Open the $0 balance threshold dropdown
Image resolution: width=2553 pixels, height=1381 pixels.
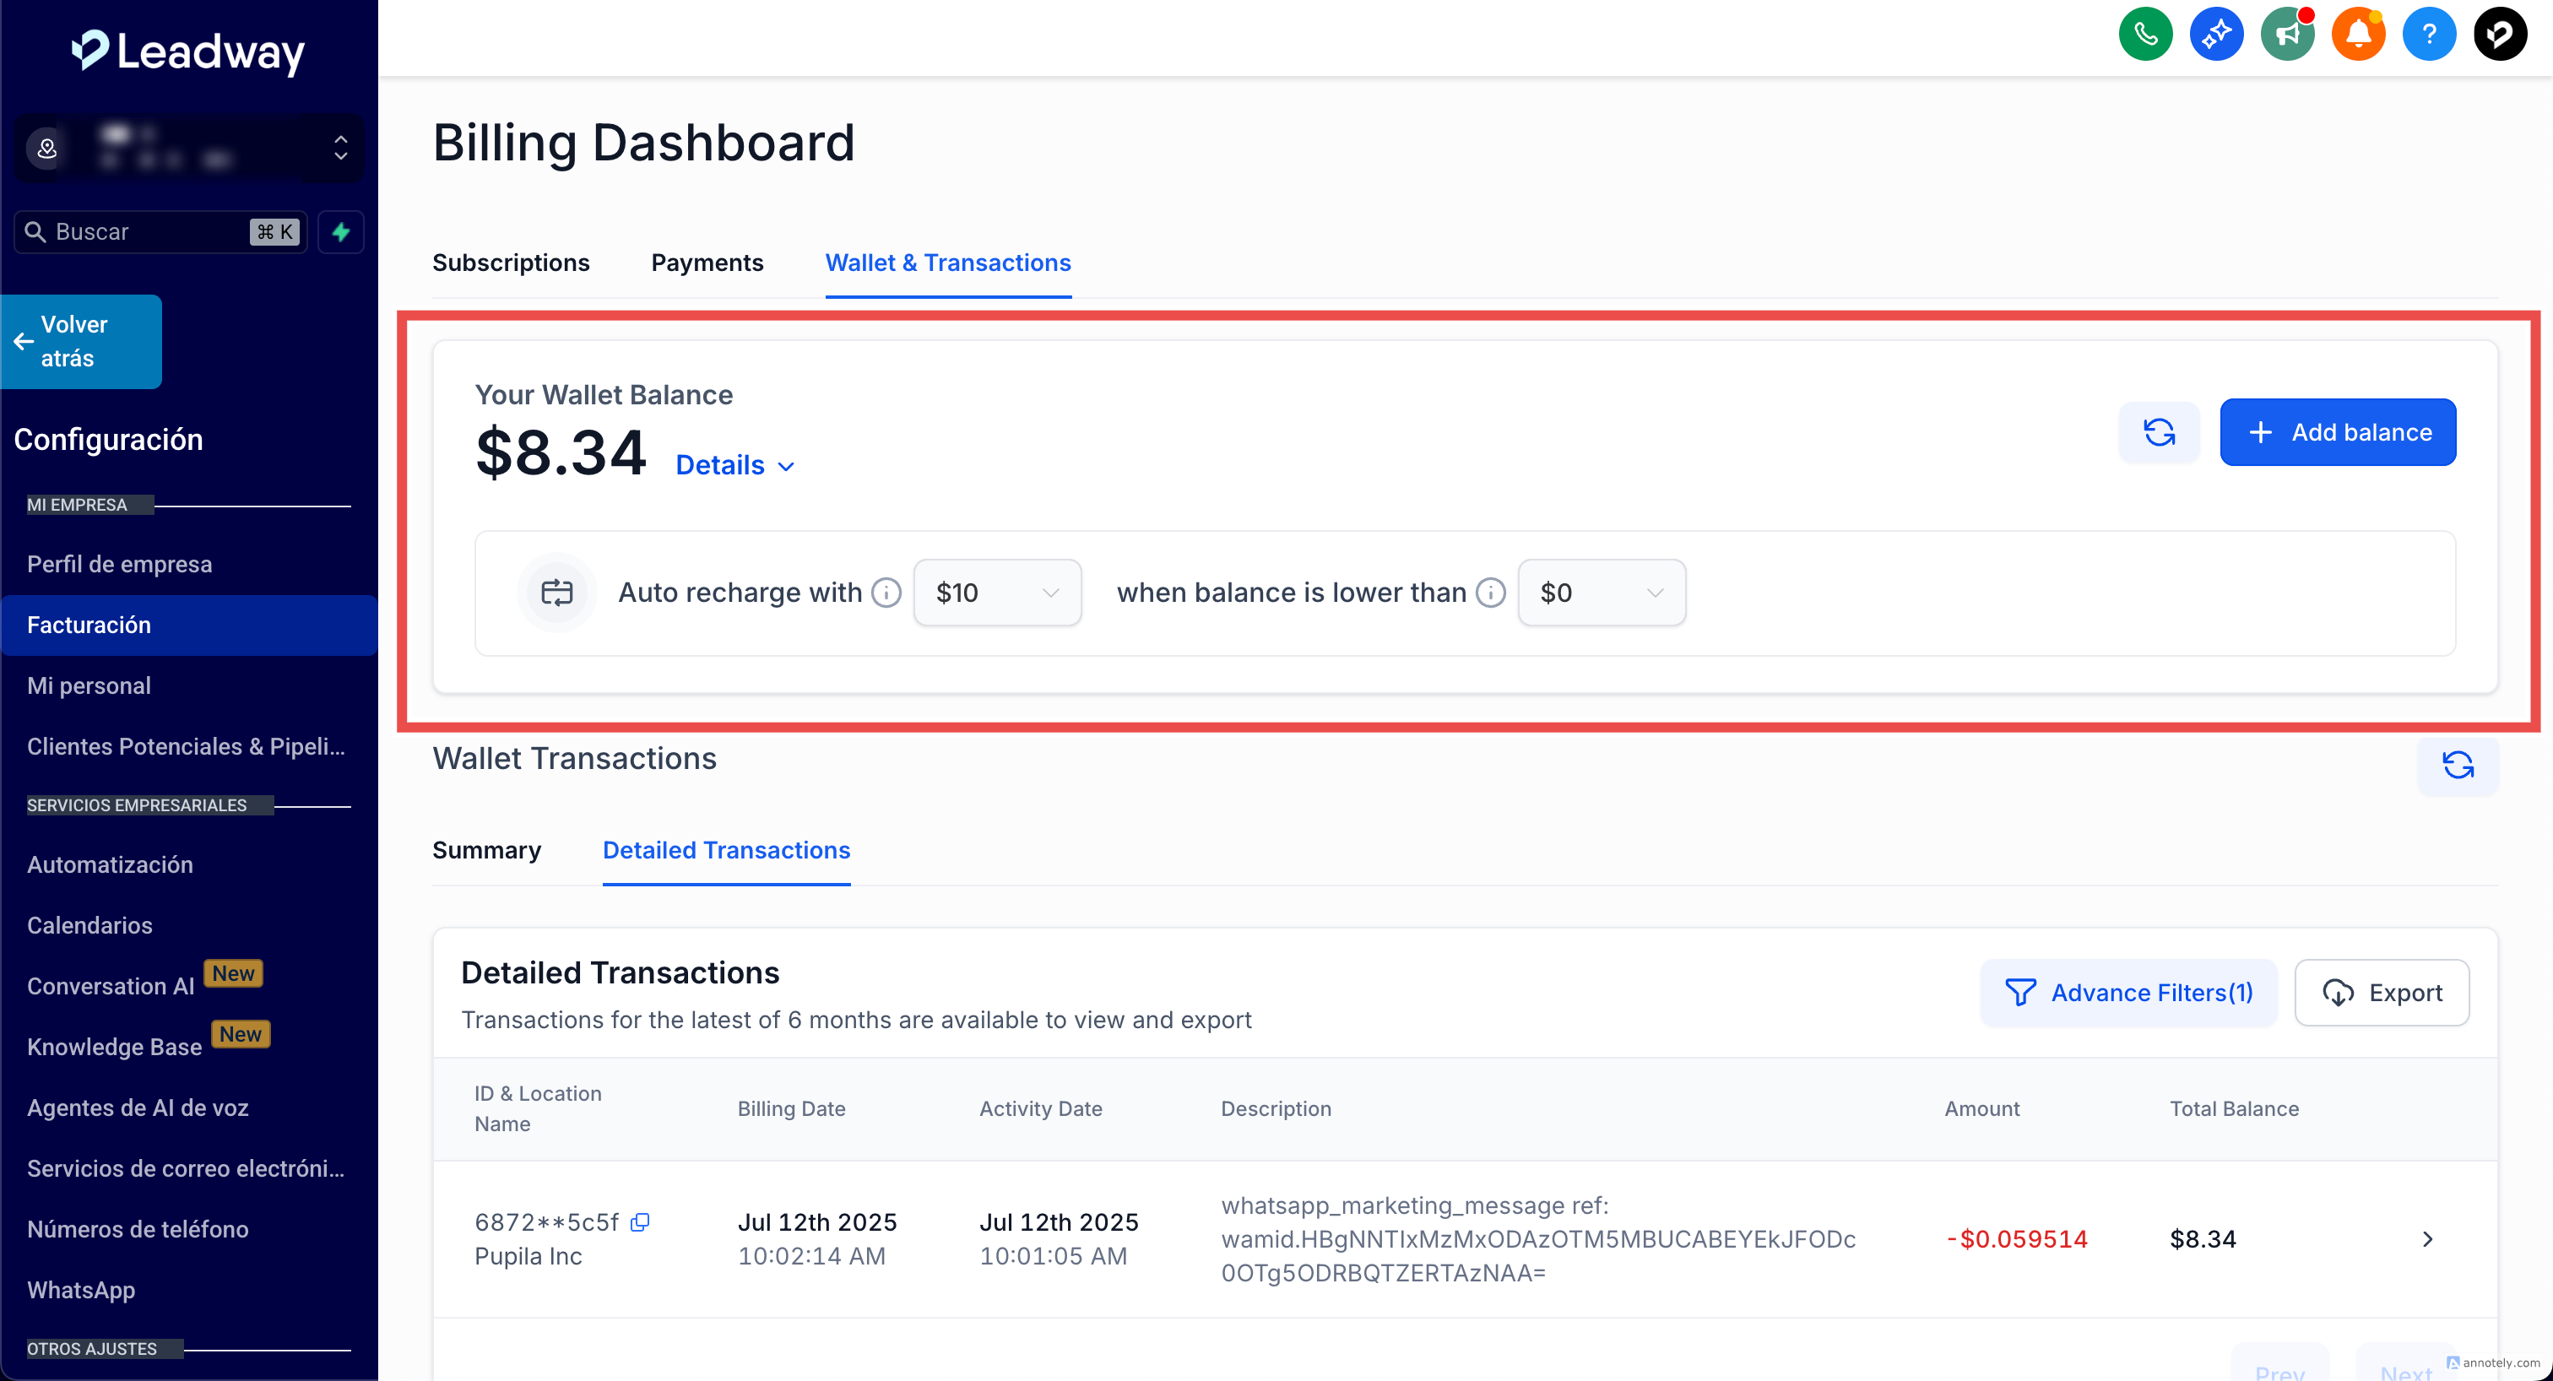[x=1601, y=593]
